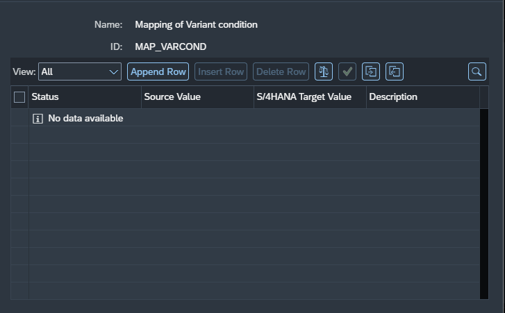Click the Append Row button
The width and height of the screenshot is (505, 313).
pyautogui.click(x=158, y=71)
